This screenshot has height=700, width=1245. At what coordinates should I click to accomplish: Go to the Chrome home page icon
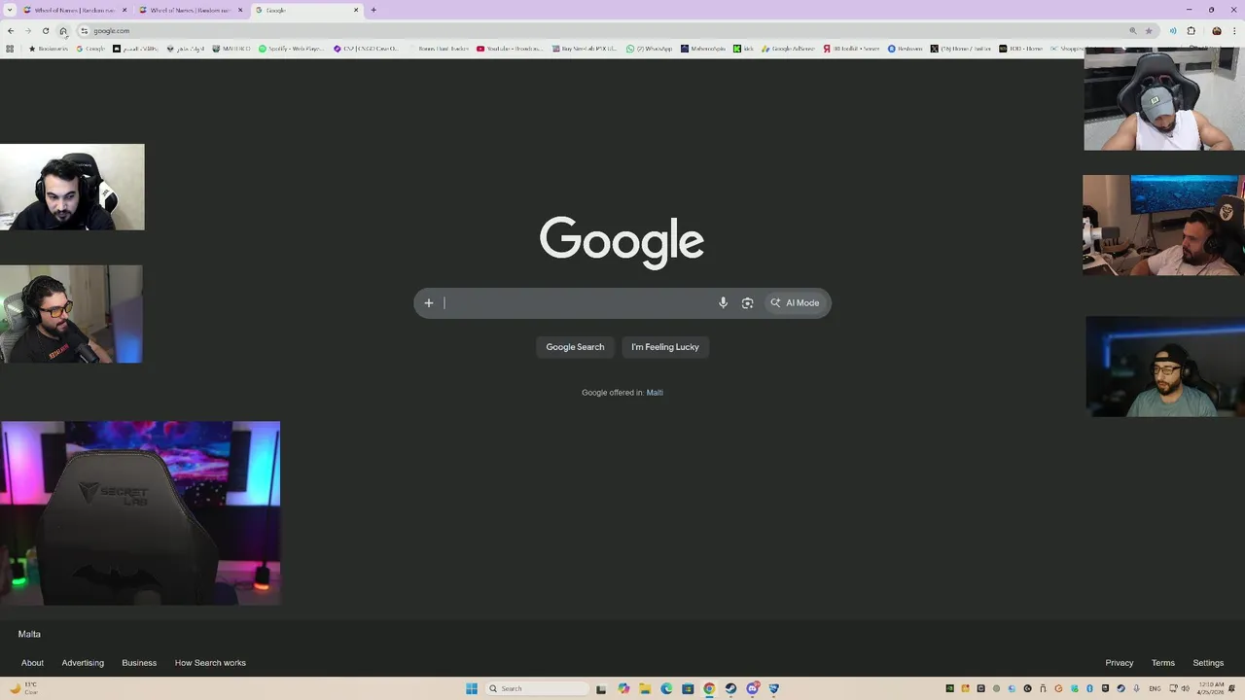click(63, 31)
